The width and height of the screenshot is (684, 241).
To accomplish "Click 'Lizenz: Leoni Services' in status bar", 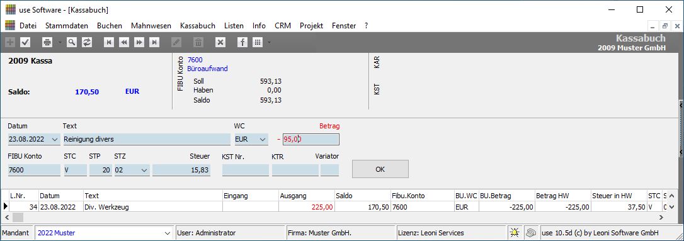I will pos(431,233).
